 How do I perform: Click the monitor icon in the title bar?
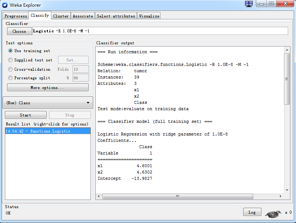point(249,4)
